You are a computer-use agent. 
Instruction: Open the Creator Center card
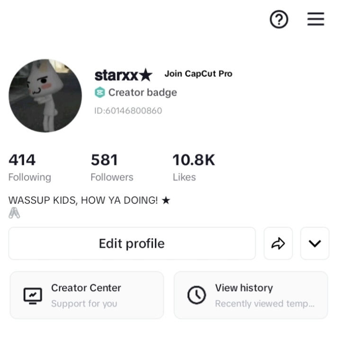point(87,295)
